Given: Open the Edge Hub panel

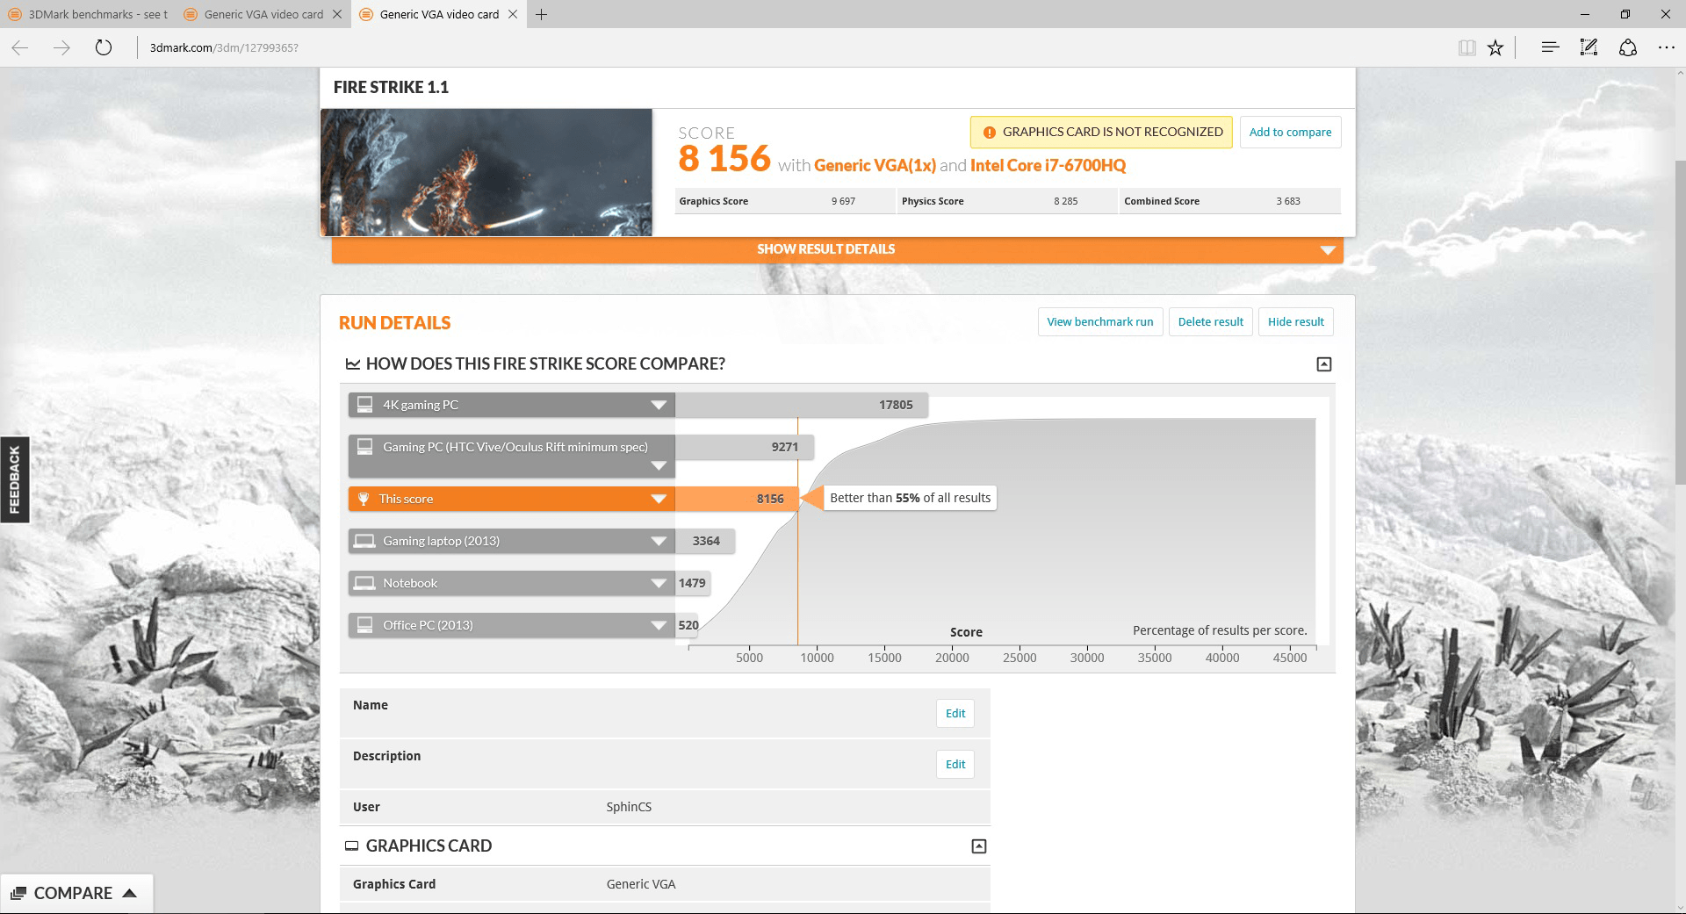Looking at the screenshot, I should coord(1550,47).
